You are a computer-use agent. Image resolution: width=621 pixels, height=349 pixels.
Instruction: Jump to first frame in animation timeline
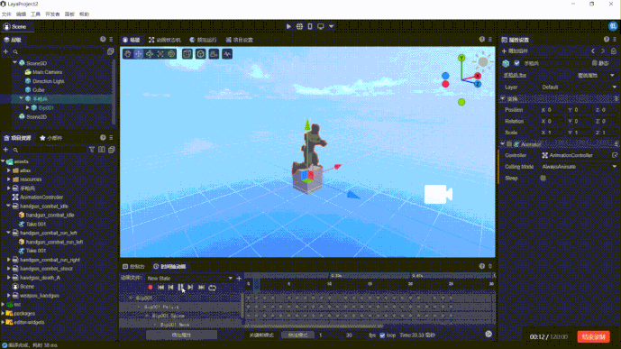tap(160, 287)
